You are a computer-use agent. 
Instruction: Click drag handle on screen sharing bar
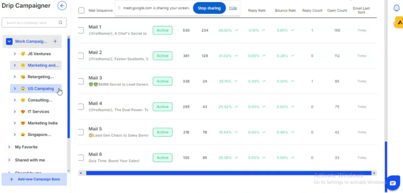(x=119, y=8)
